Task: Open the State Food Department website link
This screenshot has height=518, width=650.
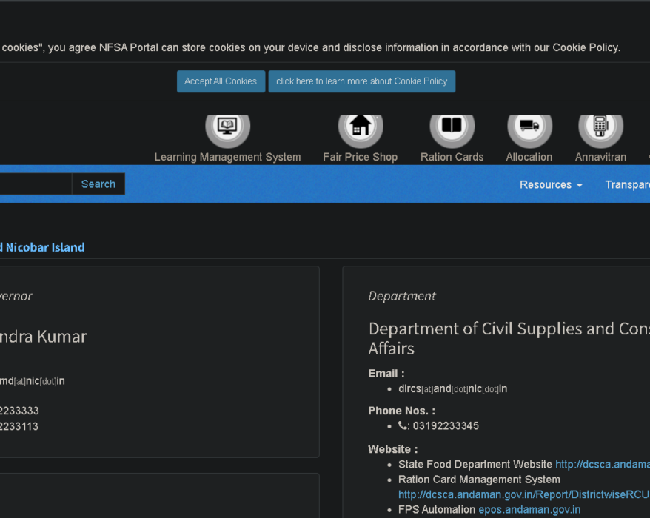Action: click(x=602, y=465)
